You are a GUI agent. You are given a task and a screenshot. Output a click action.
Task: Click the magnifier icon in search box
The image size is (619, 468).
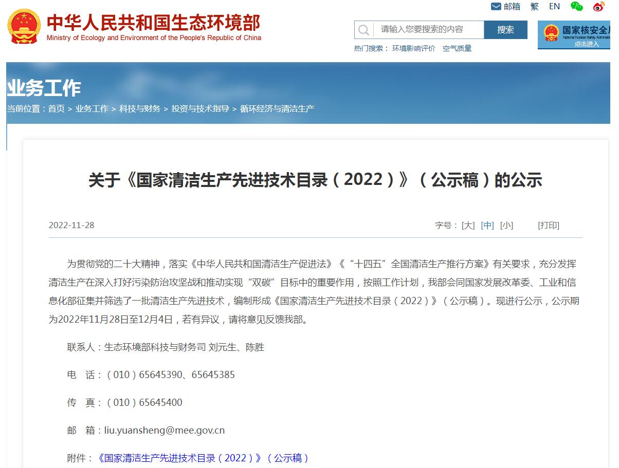(x=363, y=30)
